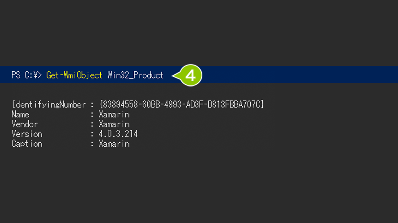
Task: Click the green number 4 callout badge
Action: 191,75
